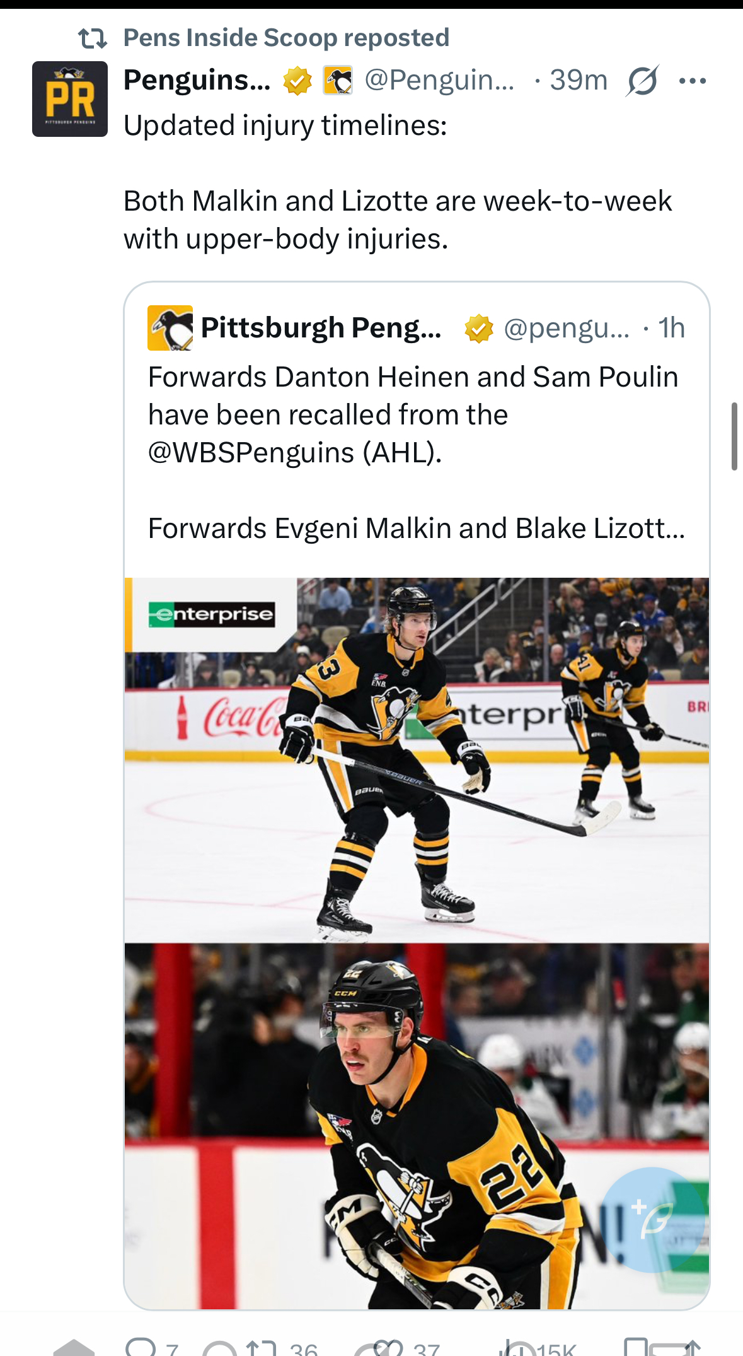The width and height of the screenshot is (743, 1356).
Task: Open the PR Penguins profile avatar
Action: pyautogui.click(x=70, y=99)
